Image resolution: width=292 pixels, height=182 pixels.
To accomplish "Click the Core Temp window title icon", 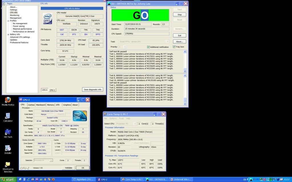I will pos(105,114).
